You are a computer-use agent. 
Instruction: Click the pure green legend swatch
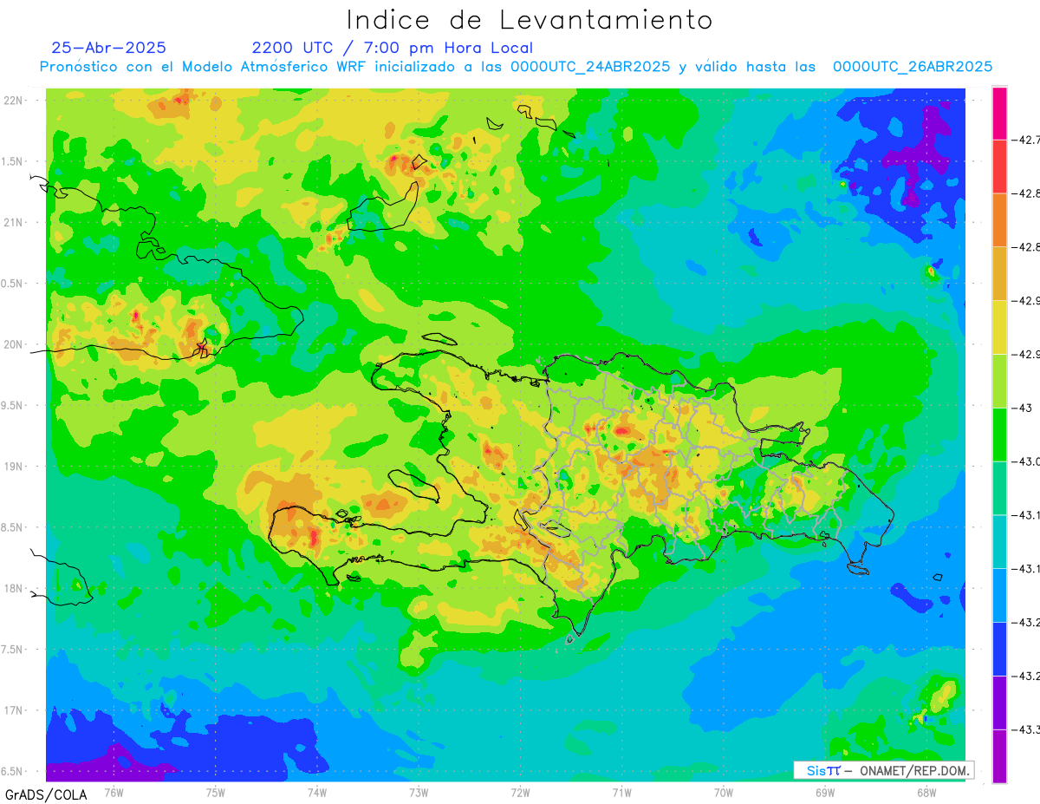click(x=999, y=434)
